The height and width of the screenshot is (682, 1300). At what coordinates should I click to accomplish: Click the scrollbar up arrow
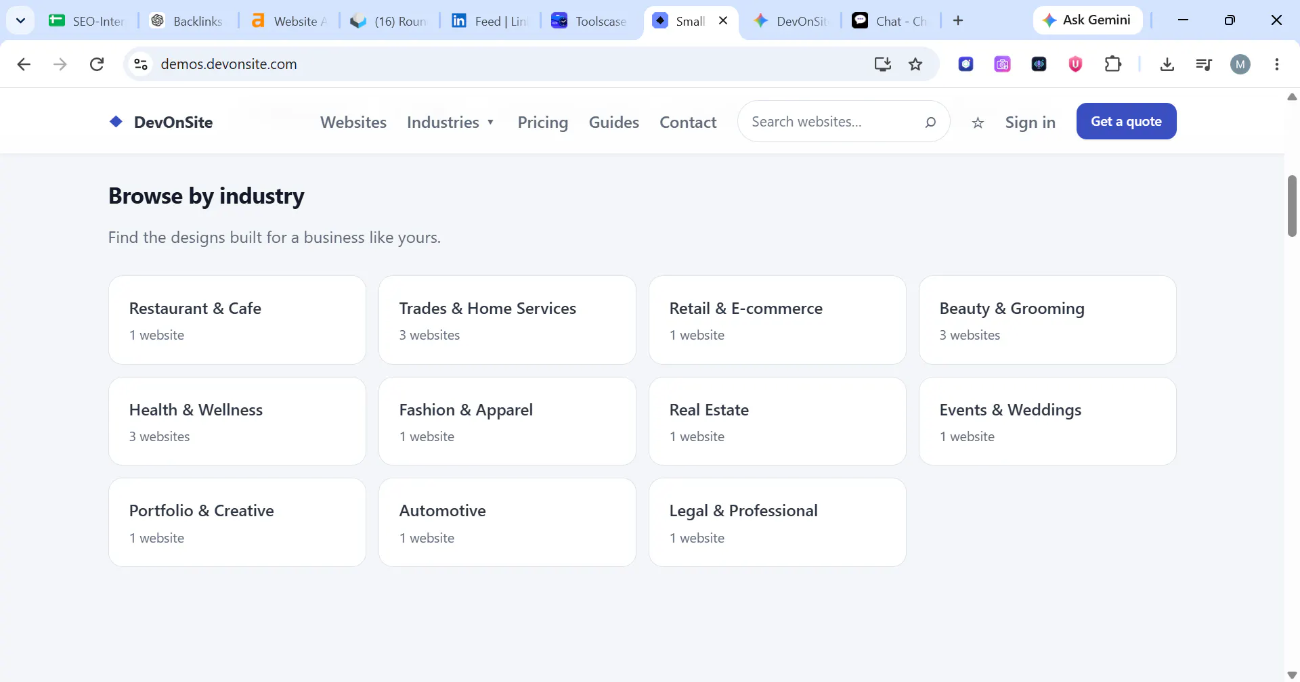[1292, 97]
